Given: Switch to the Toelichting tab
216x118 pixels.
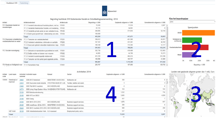Looking at the screenshot, I should point(24,3).
